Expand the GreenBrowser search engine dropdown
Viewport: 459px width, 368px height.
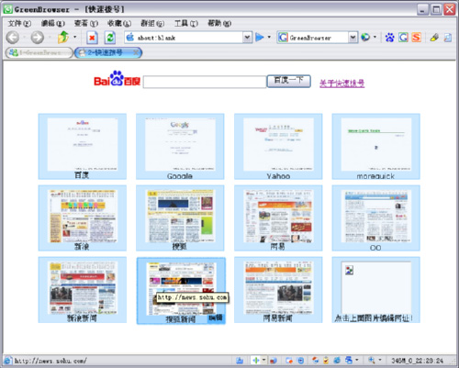click(x=353, y=38)
